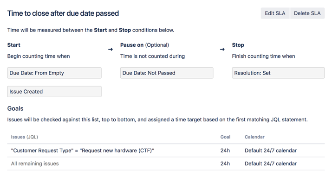The image size is (332, 176).
Task: Click the arrow between Pause on and Stop
Action: (x=222, y=50)
